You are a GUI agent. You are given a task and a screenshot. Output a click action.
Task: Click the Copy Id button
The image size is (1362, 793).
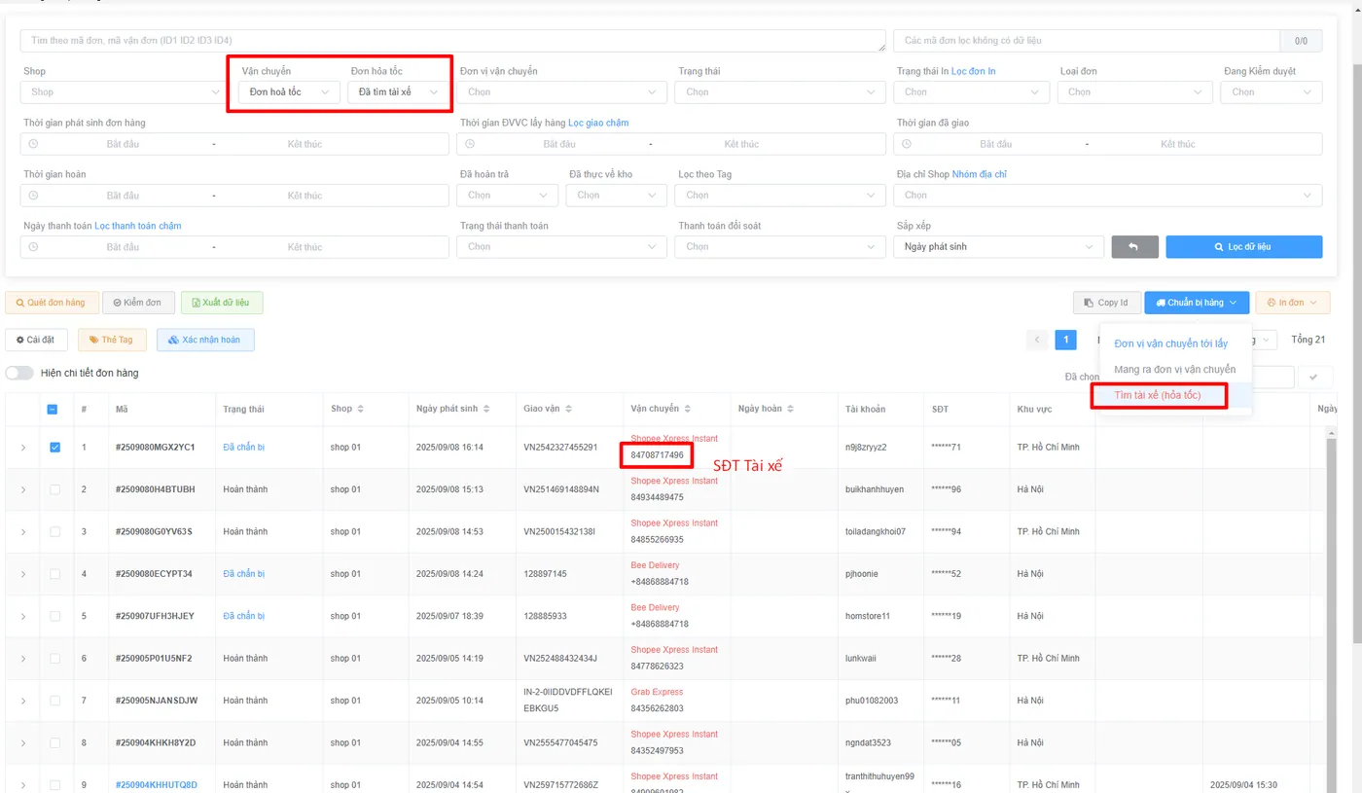[1105, 303]
